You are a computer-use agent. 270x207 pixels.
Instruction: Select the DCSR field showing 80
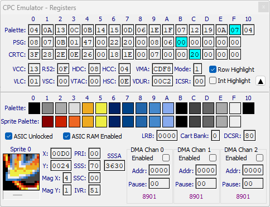249,136
